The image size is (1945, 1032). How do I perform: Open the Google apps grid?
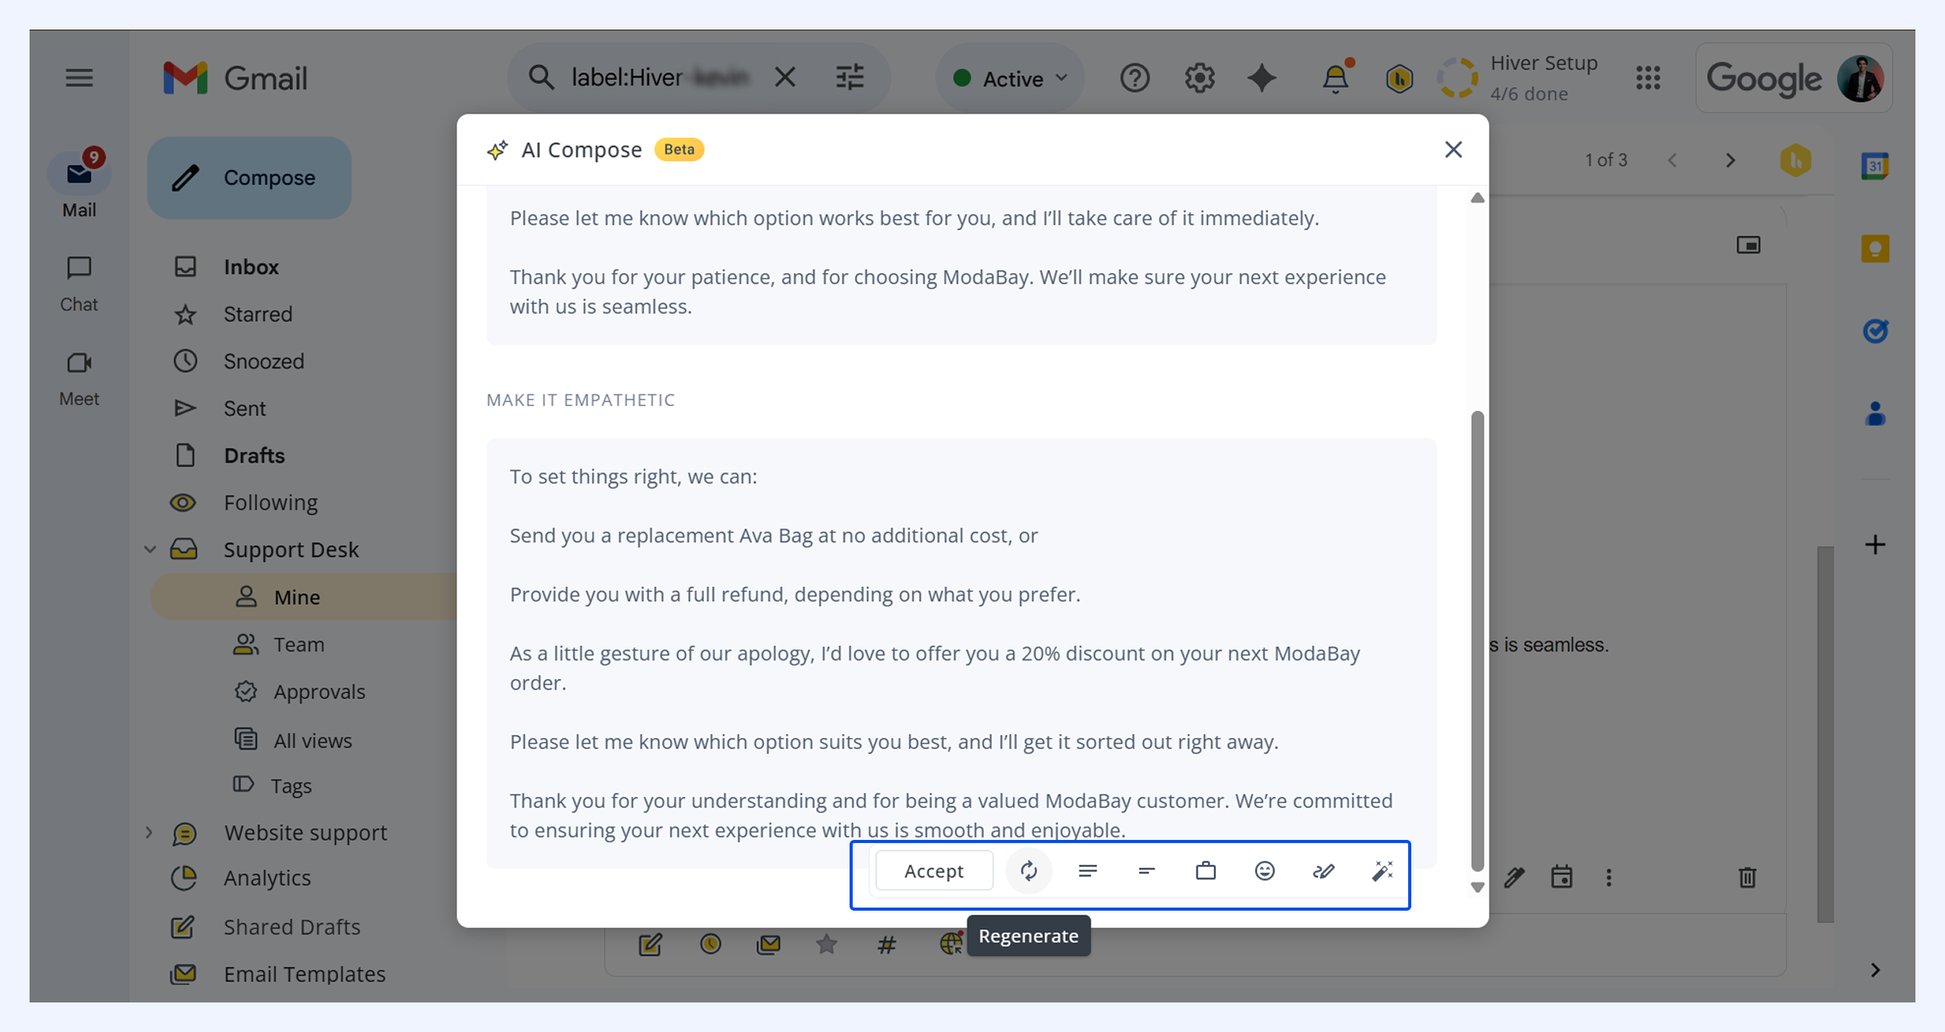click(x=1648, y=78)
